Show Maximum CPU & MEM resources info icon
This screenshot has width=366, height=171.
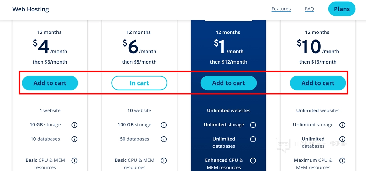point(342,161)
